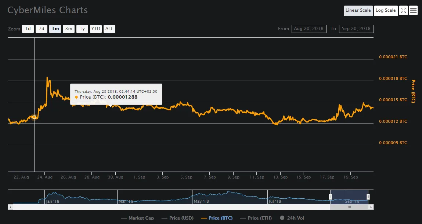422x224 pixels.
Task: Click Jan '18 in the navigator
Action: (53, 201)
